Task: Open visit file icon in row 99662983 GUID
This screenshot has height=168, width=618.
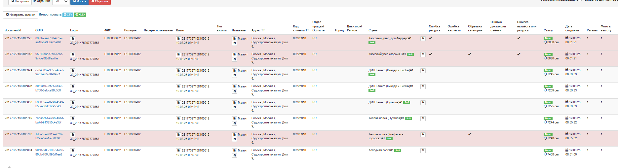Action: pyautogui.click(x=178, y=150)
